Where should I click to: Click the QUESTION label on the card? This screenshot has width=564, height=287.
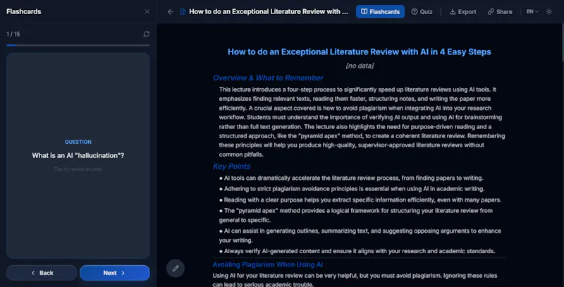click(x=78, y=142)
